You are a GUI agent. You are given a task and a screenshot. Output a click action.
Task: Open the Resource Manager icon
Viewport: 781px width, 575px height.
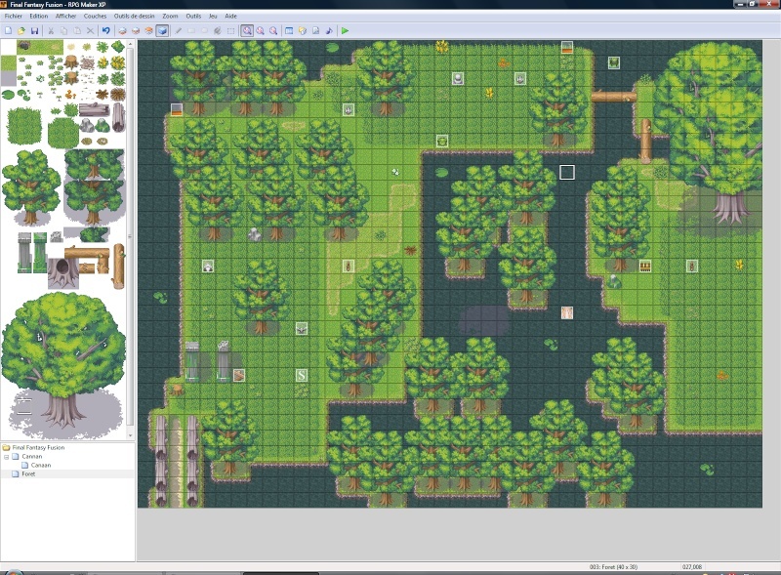coord(303,31)
